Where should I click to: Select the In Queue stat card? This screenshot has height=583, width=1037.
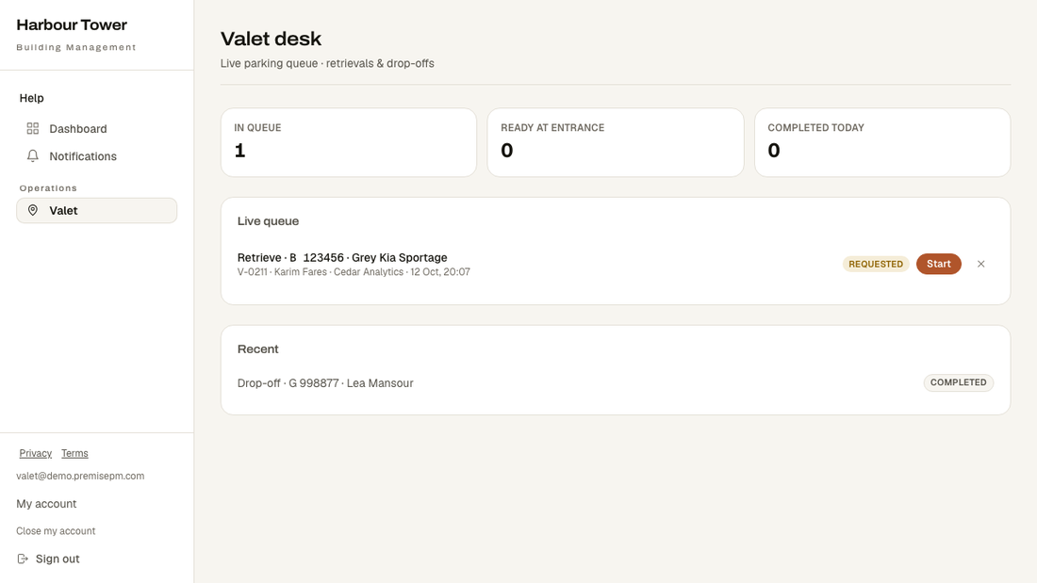[x=349, y=142]
